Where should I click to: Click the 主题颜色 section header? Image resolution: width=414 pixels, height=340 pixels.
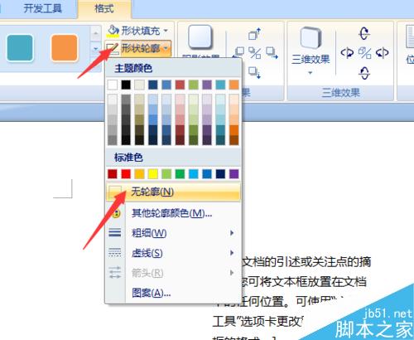point(173,68)
